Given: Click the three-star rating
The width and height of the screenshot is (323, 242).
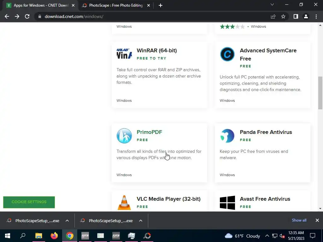Looking at the screenshot, I should [x=232, y=26].
